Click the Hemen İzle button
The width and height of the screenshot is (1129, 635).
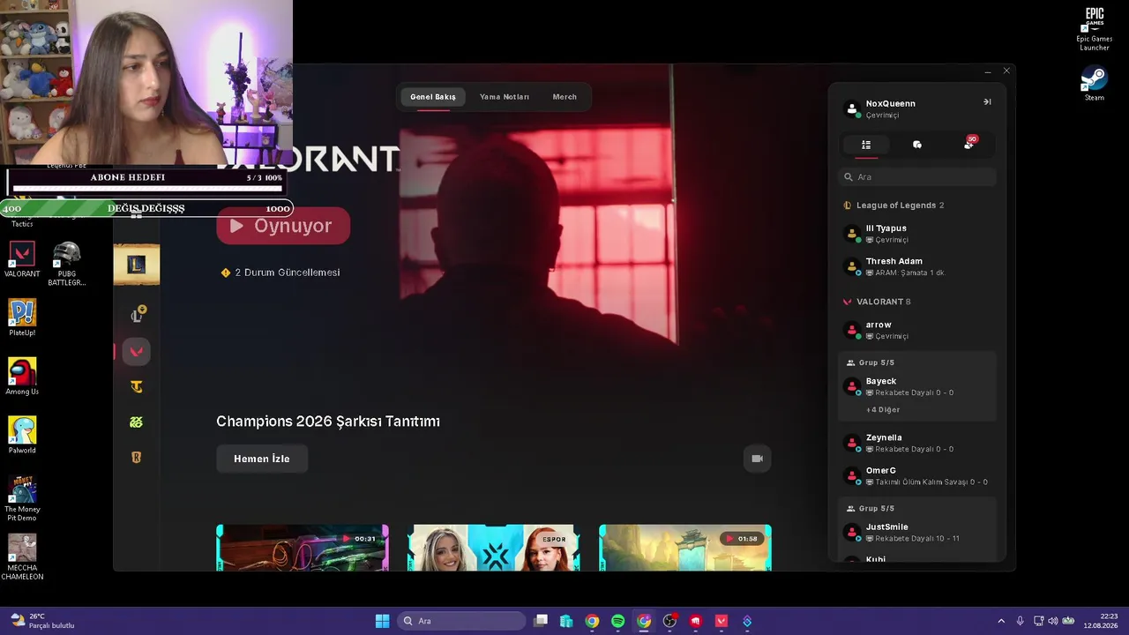(x=262, y=459)
